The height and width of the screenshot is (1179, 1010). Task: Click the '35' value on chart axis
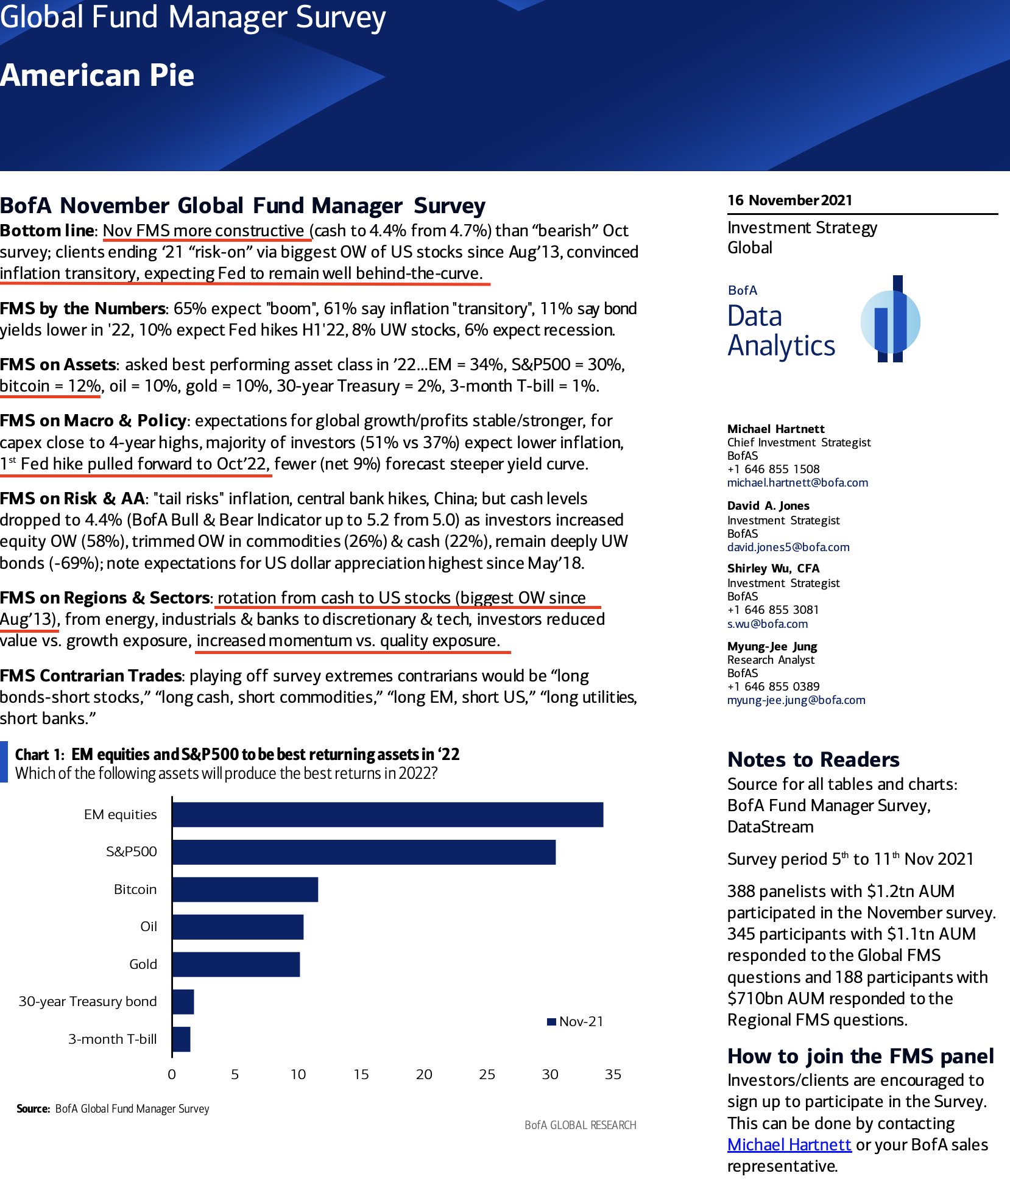[613, 1074]
